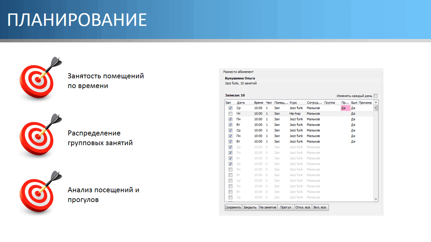Click the Помещ… column header
The width and height of the screenshot is (431, 242).
click(281, 103)
